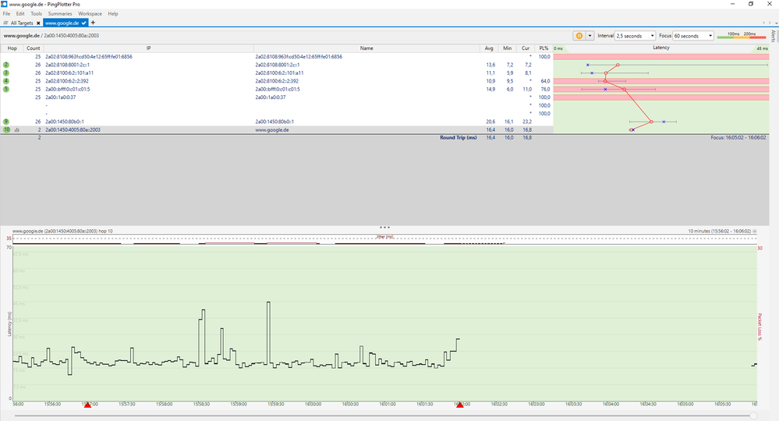Pause the trace with the orange button
The width and height of the screenshot is (779, 421).
coord(579,36)
